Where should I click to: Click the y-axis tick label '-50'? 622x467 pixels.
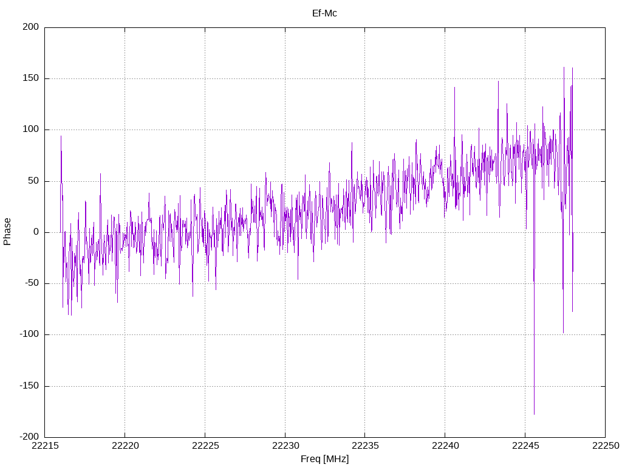[x=32, y=283]
